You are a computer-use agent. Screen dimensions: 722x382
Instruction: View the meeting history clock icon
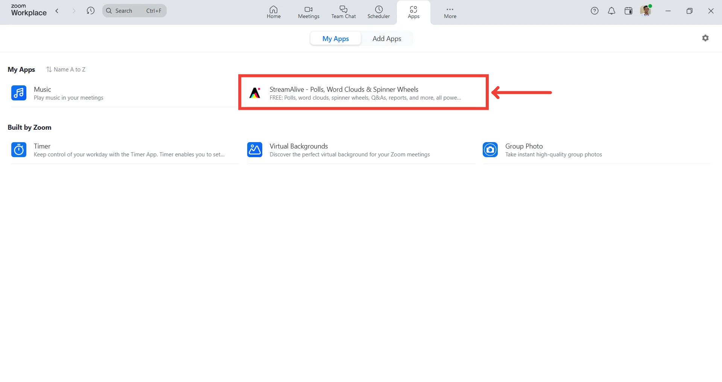click(90, 11)
